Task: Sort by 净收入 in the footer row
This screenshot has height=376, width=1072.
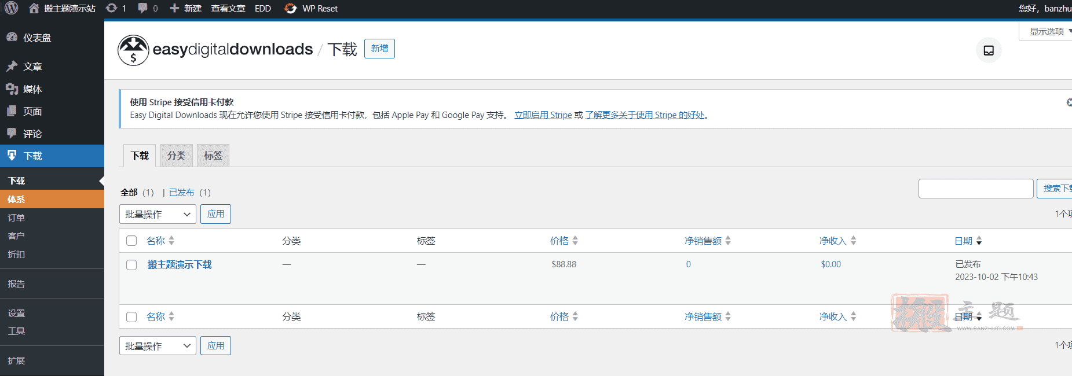Action: (837, 316)
